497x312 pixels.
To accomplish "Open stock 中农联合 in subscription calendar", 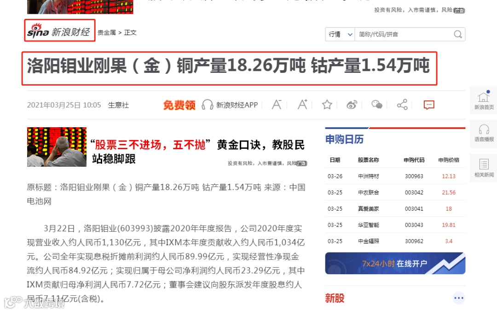I will pyautogui.click(x=368, y=192).
